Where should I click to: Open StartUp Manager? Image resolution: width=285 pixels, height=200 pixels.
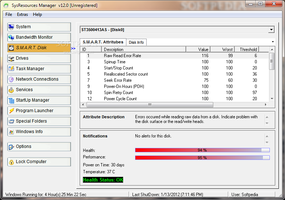click(39, 100)
